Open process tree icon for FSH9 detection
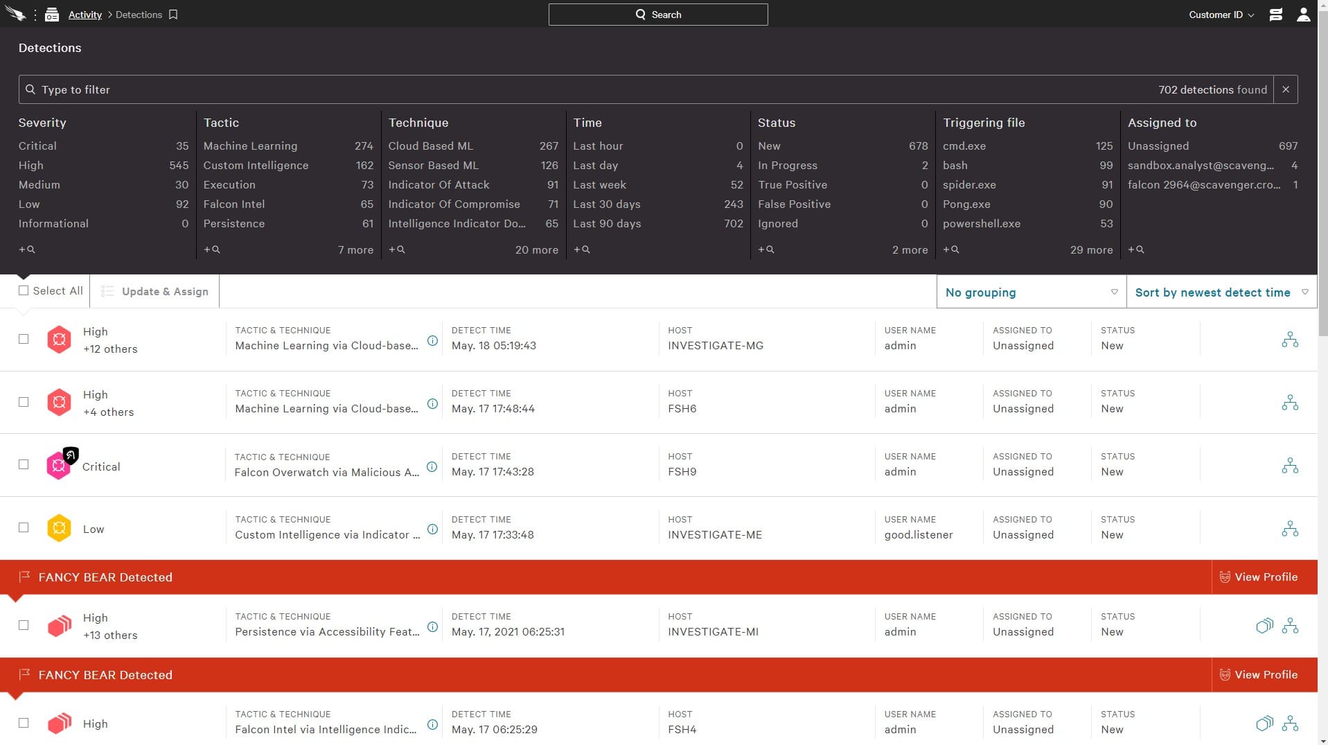 point(1290,466)
